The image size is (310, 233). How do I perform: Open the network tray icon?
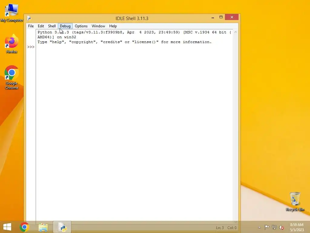pyautogui.click(x=274, y=227)
